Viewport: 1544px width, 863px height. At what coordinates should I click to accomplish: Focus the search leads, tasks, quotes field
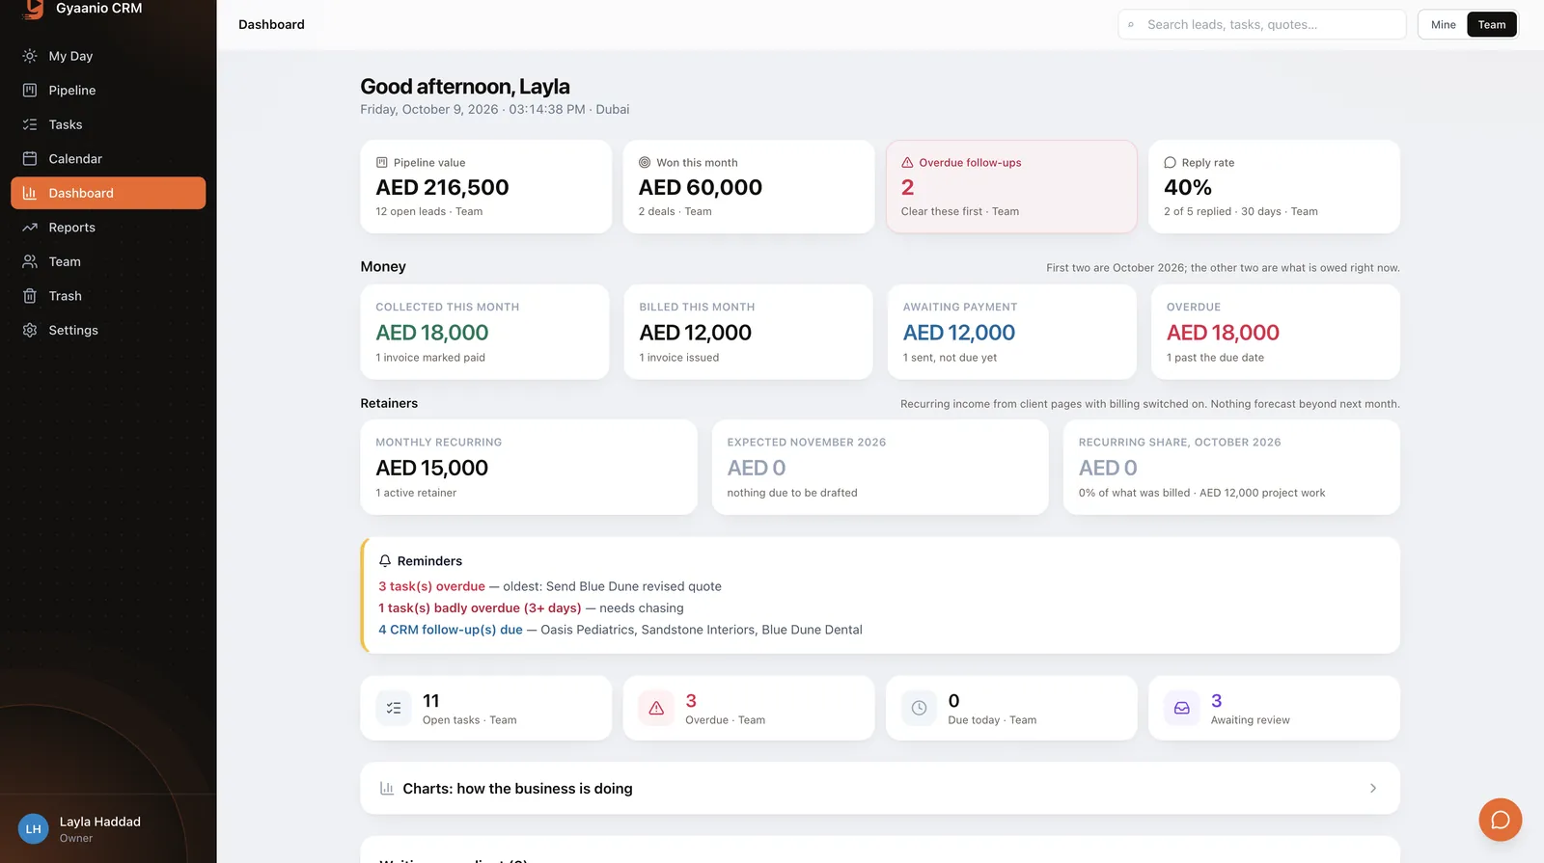(1262, 25)
